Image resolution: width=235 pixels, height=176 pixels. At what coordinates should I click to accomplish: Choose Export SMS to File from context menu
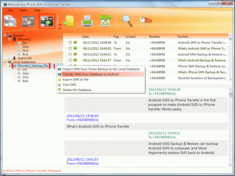[x=101, y=79]
